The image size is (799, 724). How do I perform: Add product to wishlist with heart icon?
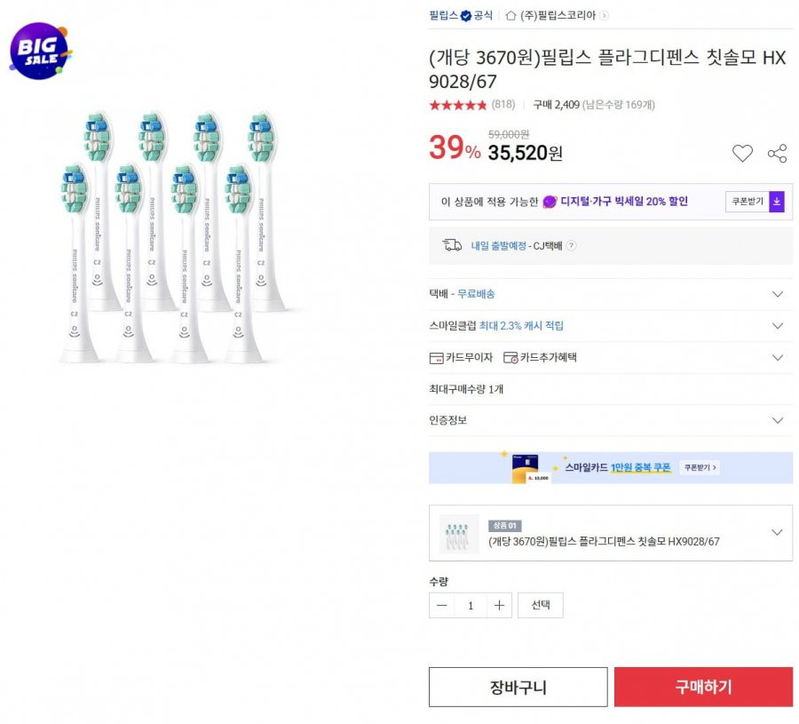pos(742,153)
